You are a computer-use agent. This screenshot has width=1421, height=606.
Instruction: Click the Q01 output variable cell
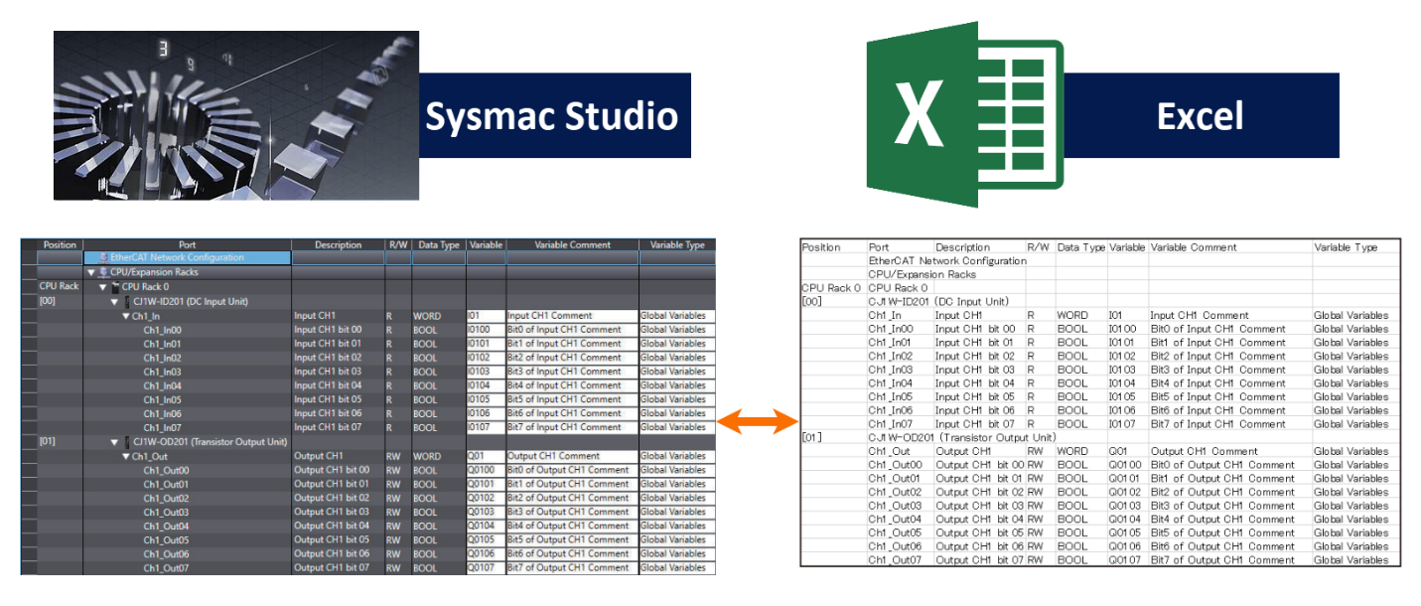pyautogui.click(x=486, y=456)
